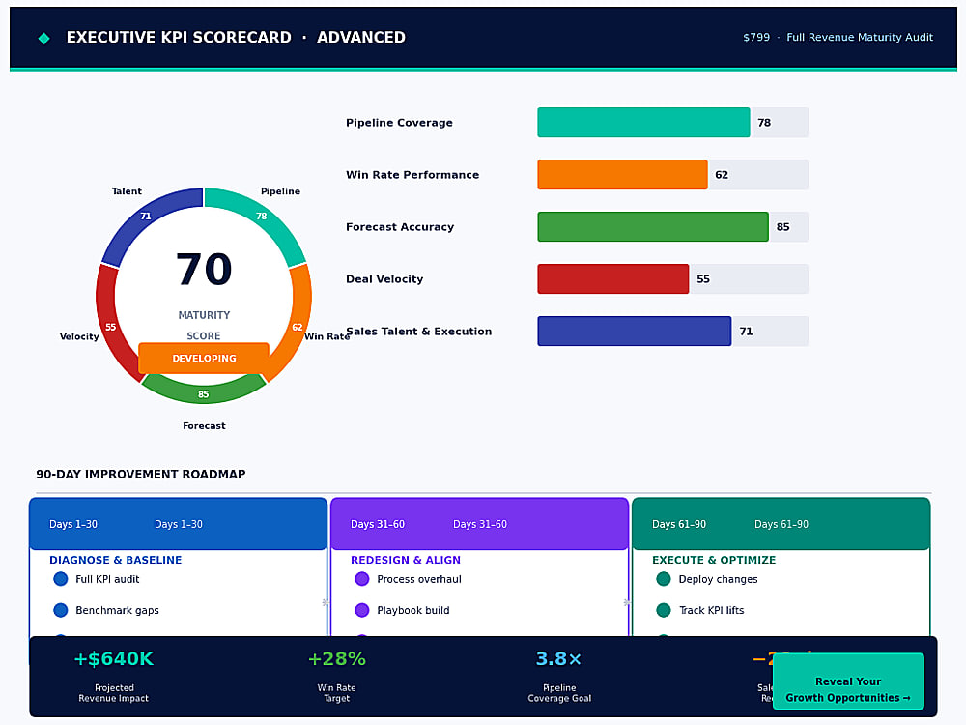Click the Playbook build item text
966x725 pixels.
click(x=413, y=610)
